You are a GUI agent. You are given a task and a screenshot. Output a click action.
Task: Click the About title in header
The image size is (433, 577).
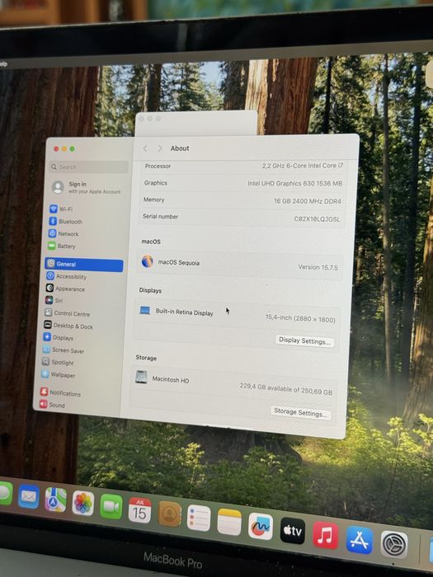[180, 148]
